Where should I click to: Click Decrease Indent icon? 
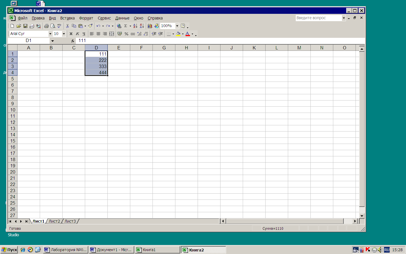(x=154, y=34)
